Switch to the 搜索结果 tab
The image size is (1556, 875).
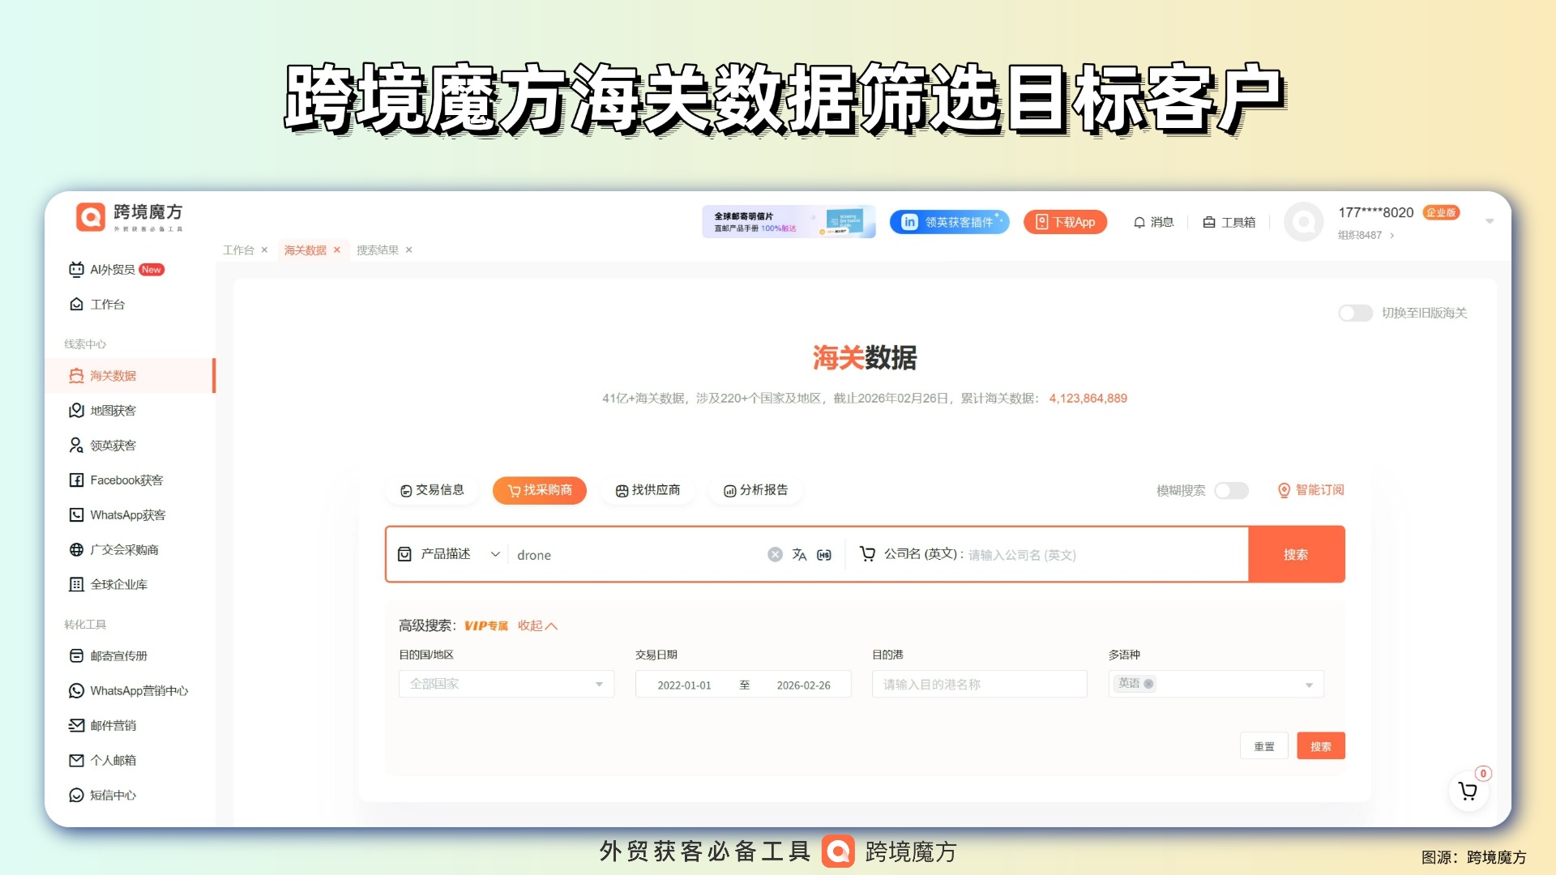coord(378,250)
